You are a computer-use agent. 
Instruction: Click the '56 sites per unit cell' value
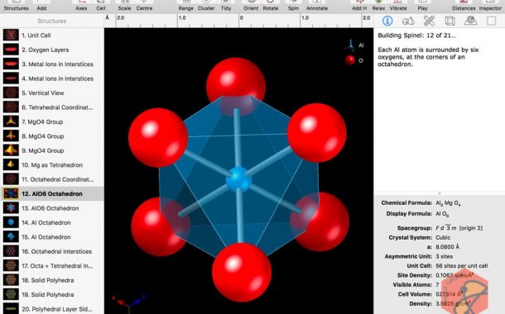pyautogui.click(x=461, y=266)
